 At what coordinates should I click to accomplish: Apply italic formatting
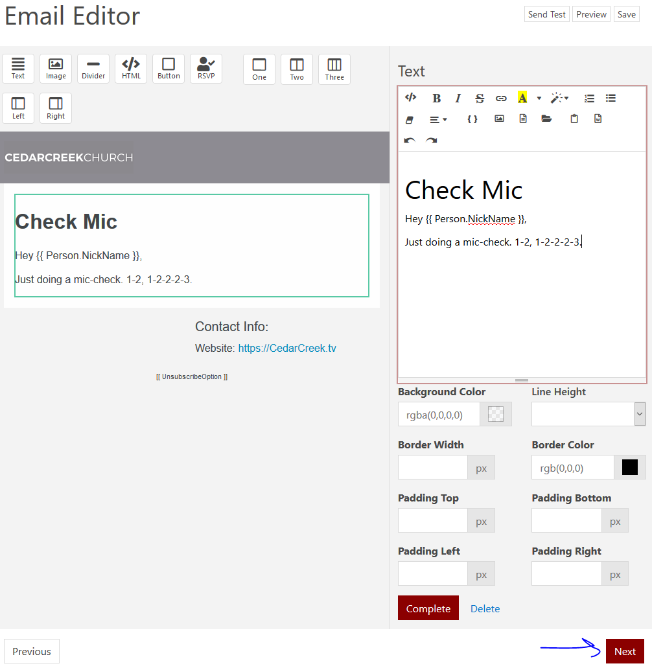pos(458,98)
